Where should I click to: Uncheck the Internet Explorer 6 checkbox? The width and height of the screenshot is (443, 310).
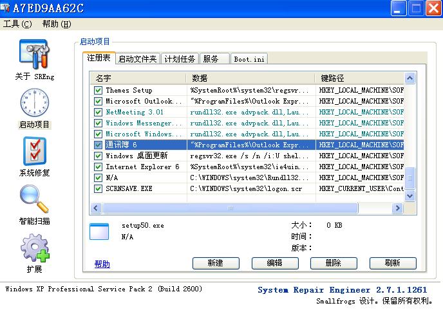(x=98, y=167)
